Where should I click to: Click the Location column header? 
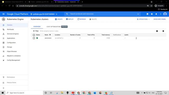(x=58, y=35)
